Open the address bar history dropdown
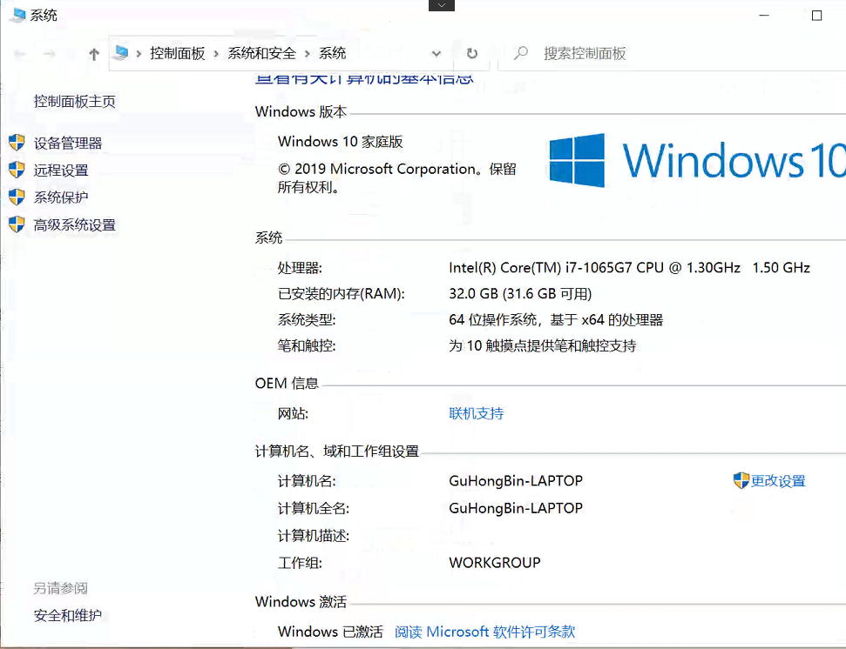 [x=437, y=53]
